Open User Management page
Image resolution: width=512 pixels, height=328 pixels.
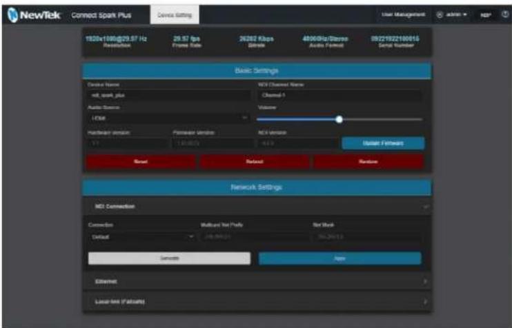point(403,14)
